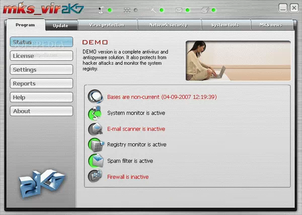Click the firewall brick wall icon in header
302x215 pixels.
pos(127,10)
